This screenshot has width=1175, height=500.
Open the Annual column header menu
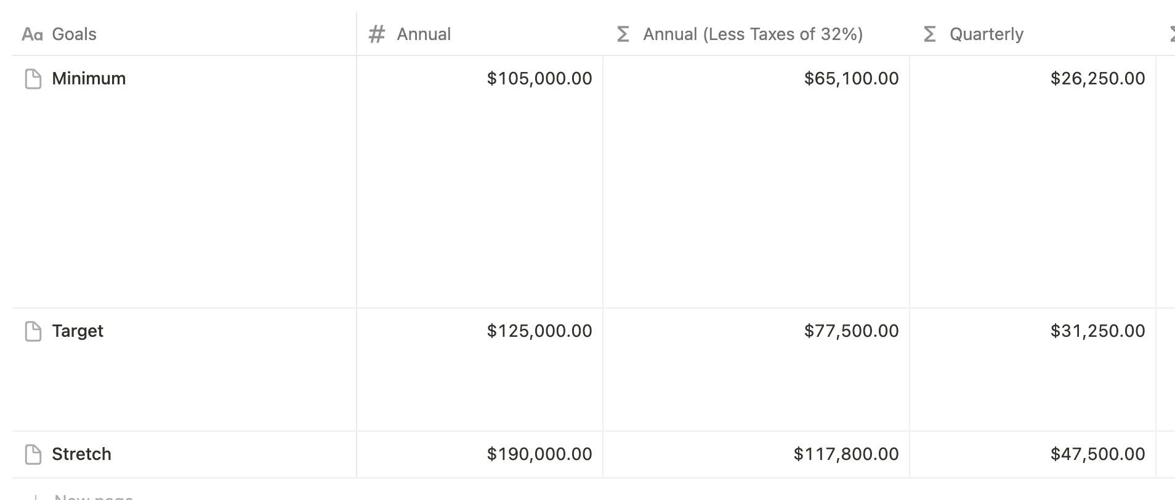click(424, 34)
